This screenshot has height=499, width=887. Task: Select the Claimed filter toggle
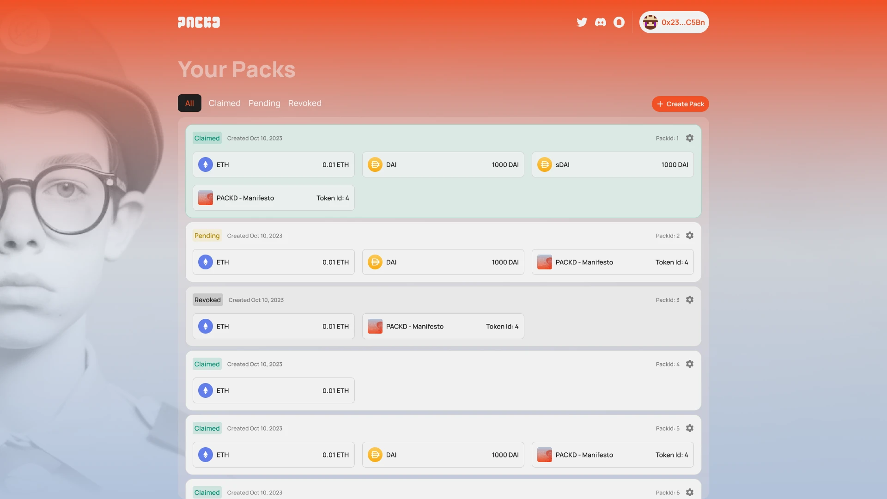[224, 103]
